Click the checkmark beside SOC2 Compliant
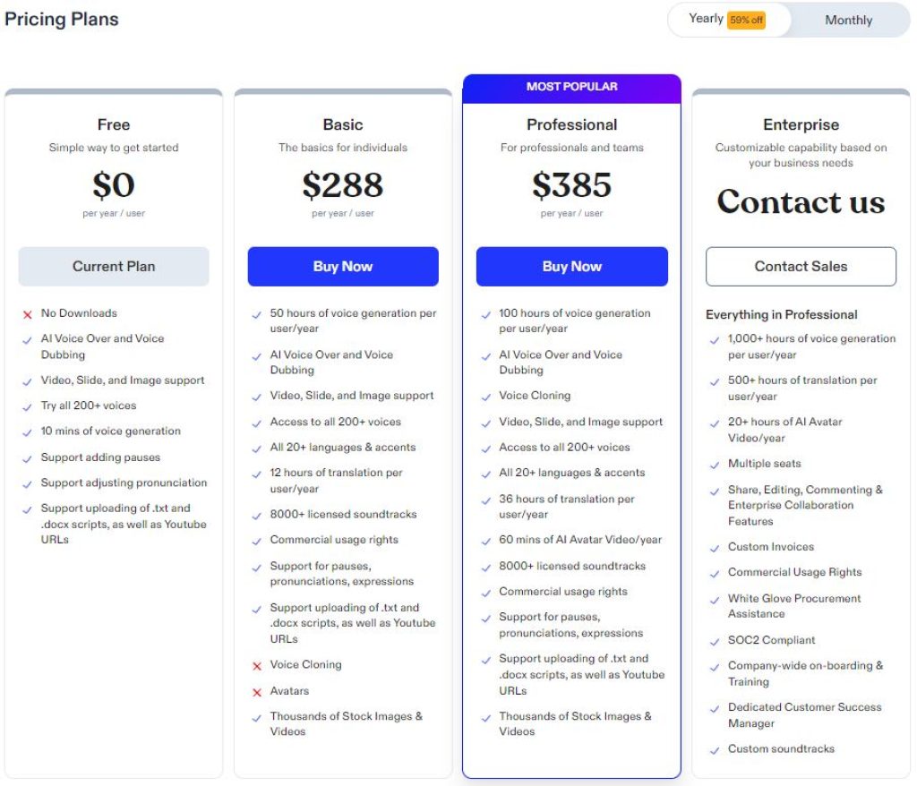This screenshot has height=786, width=917. [x=714, y=641]
